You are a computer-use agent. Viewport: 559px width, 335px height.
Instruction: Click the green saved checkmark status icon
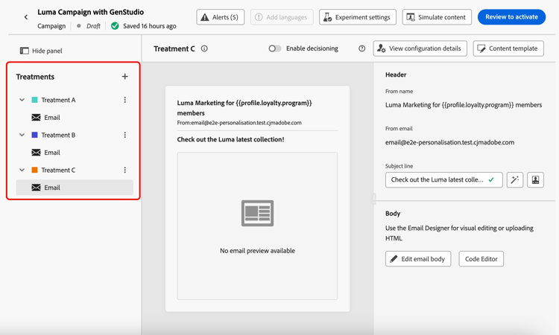(115, 26)
